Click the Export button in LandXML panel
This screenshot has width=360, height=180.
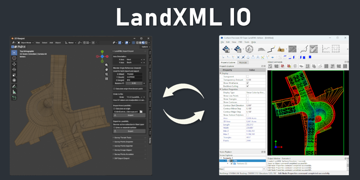point(130,131)
